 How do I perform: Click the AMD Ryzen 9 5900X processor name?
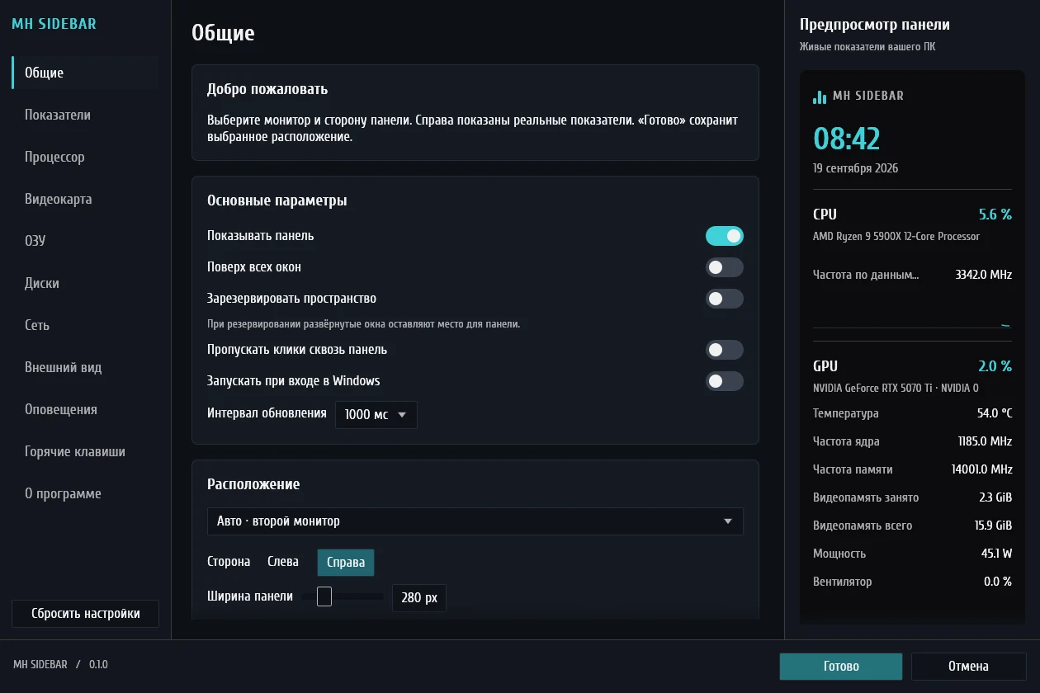click(x=896, y=237)
